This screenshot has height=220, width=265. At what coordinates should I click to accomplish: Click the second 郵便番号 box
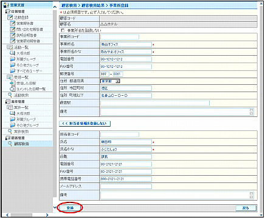118,74
